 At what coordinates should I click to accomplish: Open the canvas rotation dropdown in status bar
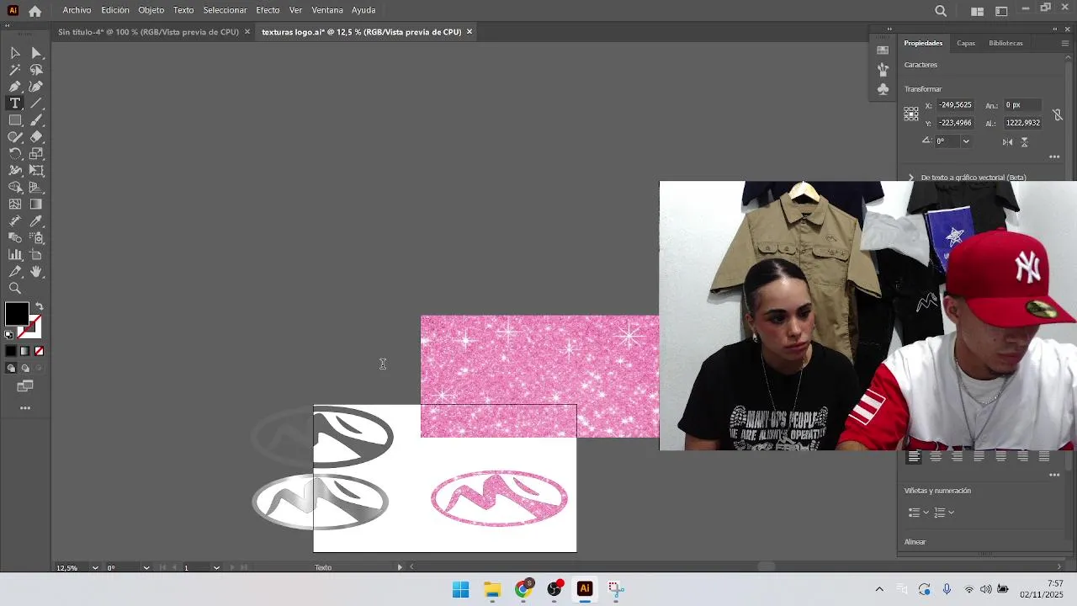(146, 568)
